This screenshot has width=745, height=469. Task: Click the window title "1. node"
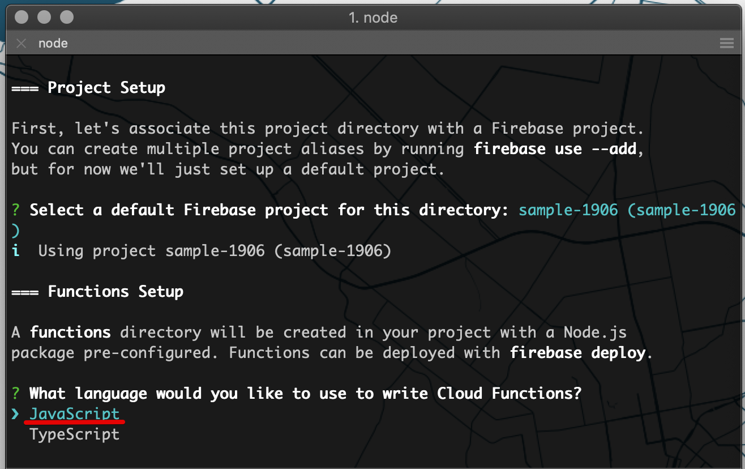(x=373, y=18)
